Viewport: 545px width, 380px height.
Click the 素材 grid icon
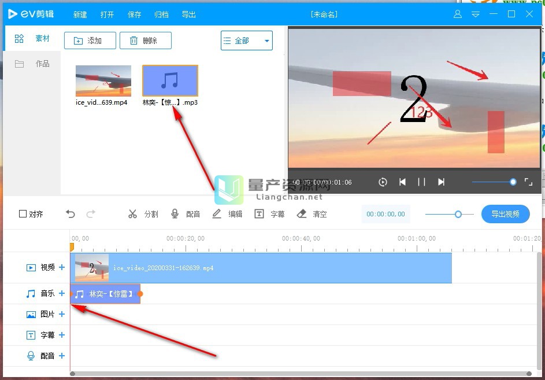point(19,38)
